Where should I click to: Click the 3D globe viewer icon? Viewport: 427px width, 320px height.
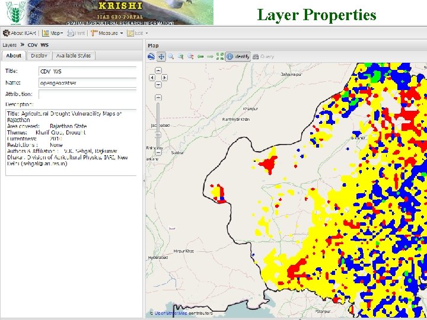click(151, 56)
